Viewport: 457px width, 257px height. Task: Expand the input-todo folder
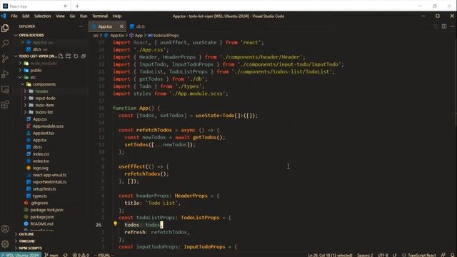pyautogui.click(x=45, y=99)
